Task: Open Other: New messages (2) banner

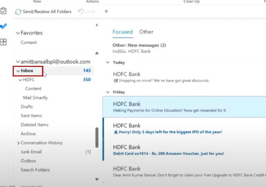Action: [x=139, y=48]
